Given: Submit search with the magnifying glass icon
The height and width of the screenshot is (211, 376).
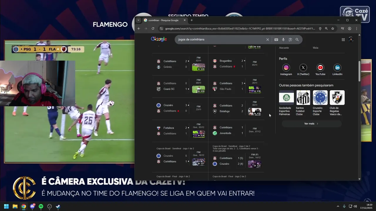Looking at the screenshot, I should point(297,40).
